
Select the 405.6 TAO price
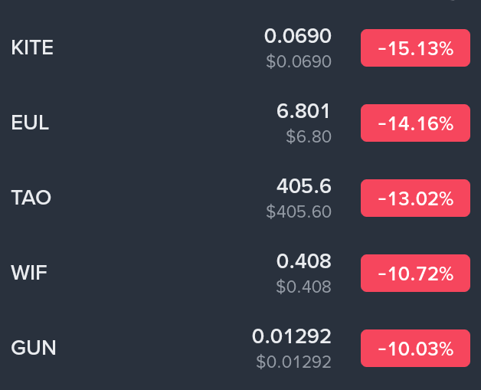[303, 186]
